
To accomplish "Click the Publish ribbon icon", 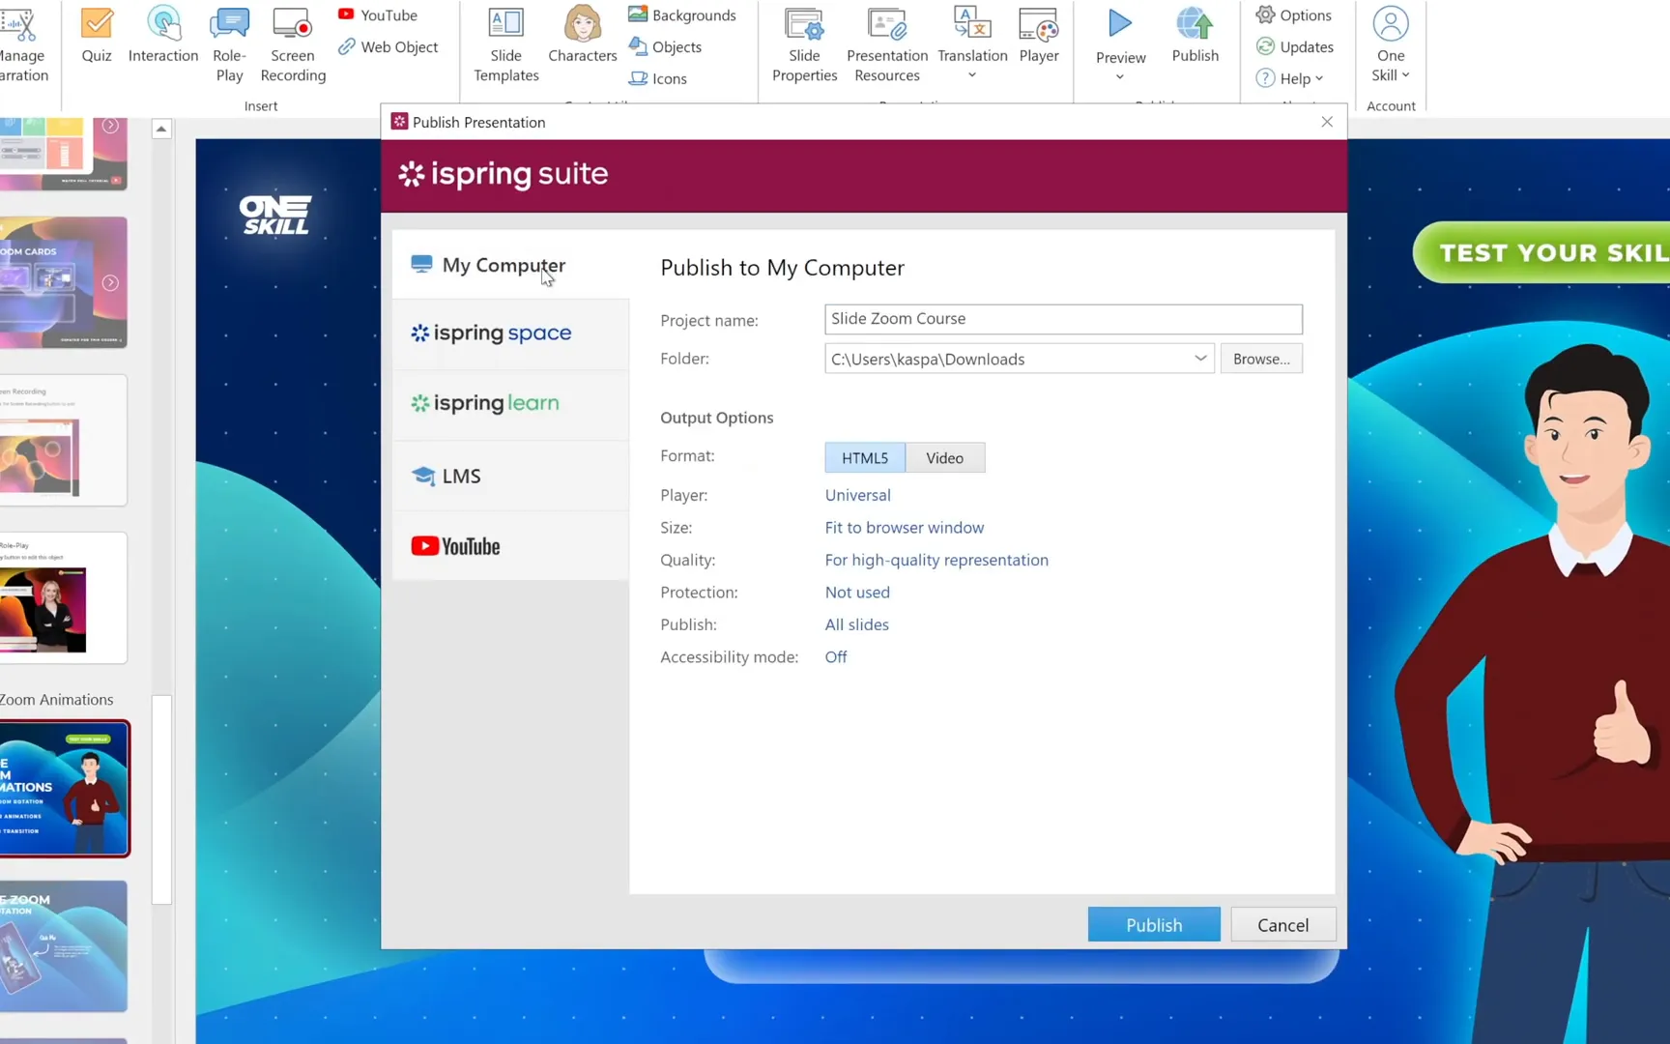I will (1195, 35).
